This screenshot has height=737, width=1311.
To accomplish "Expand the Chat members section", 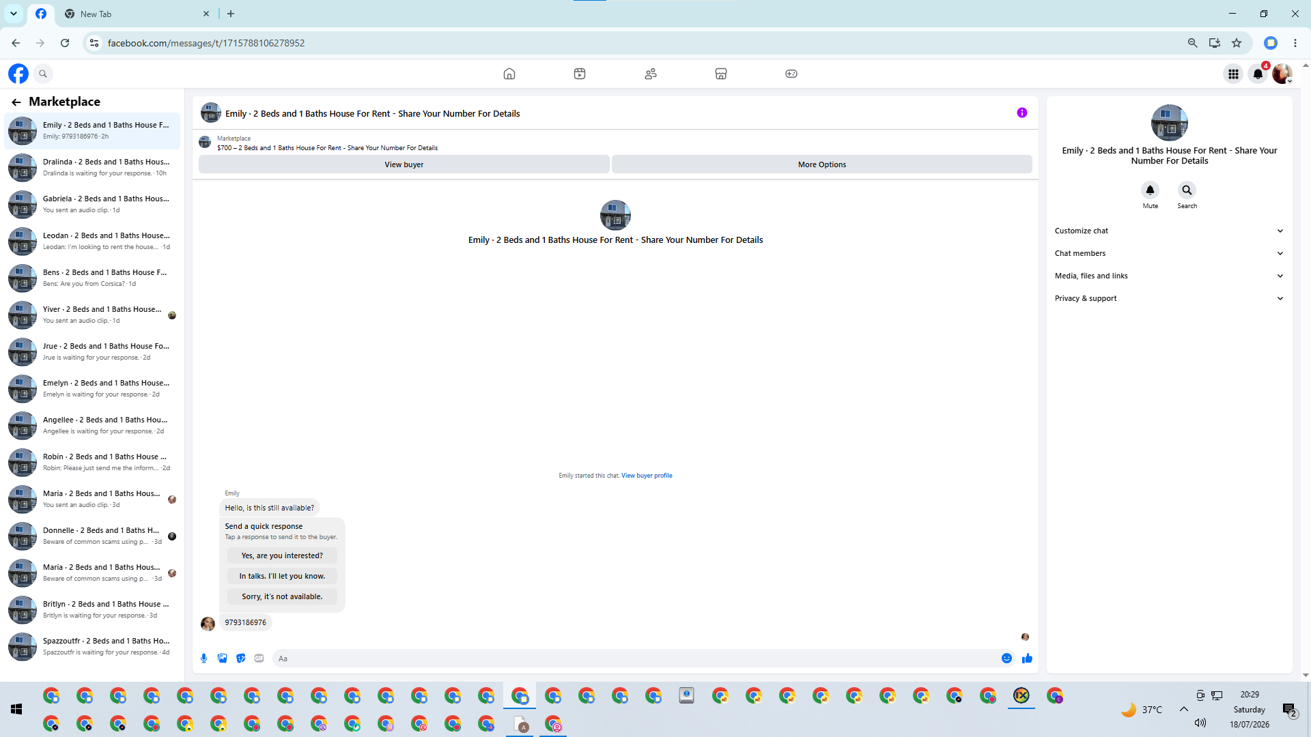I will coord(1170,253).
